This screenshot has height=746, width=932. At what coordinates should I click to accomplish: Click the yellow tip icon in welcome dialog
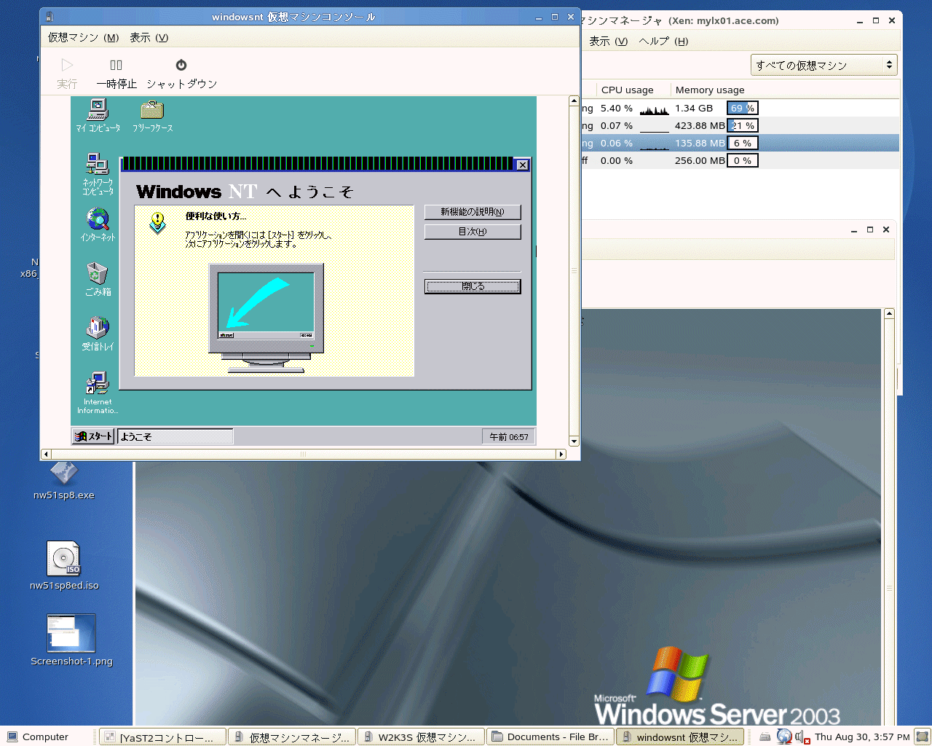pos(157,222)
